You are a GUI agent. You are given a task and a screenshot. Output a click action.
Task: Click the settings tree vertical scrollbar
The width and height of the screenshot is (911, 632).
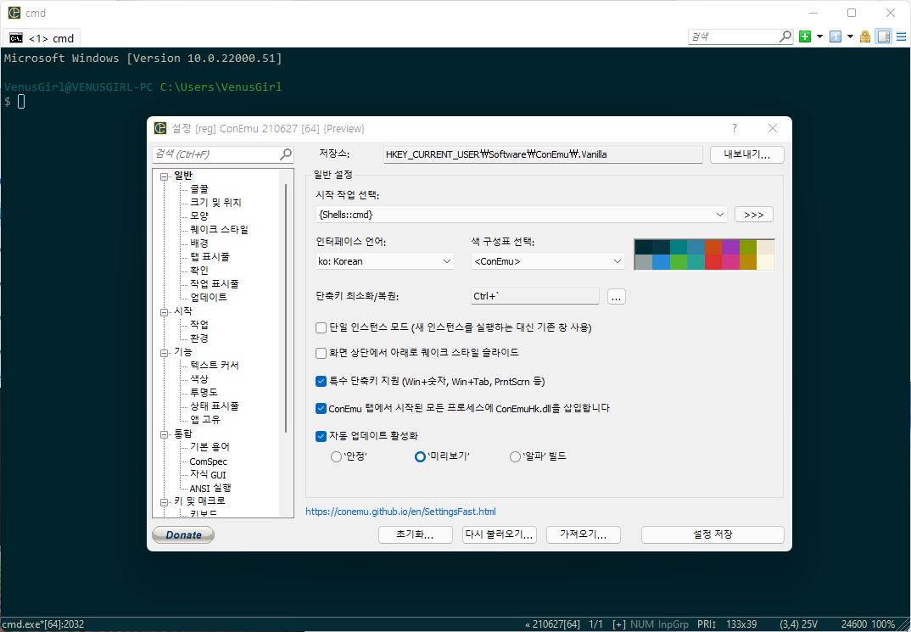[x=286, y=308]
